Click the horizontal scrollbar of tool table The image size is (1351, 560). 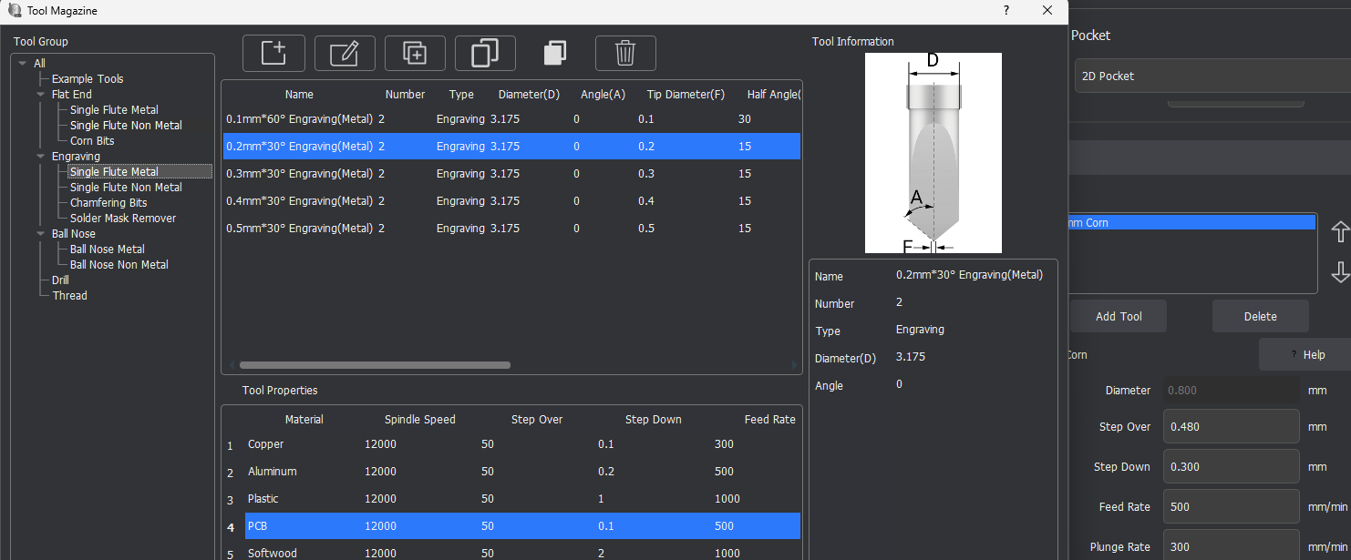pyautogui.click(x=375, y=365)
